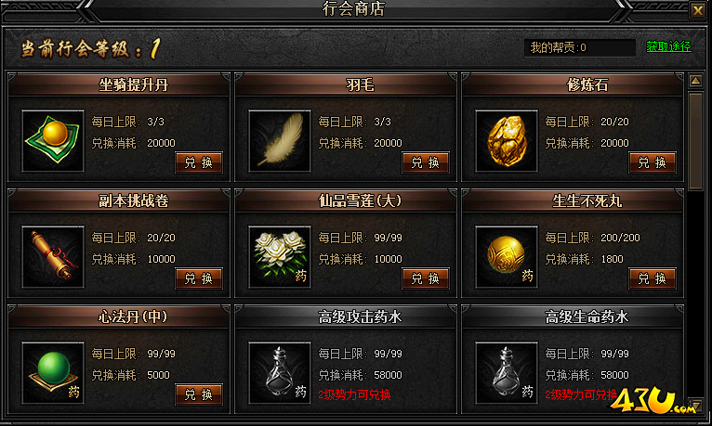Select the 羽毛 feather item icon
This screenshot has width=712, height=426.
280,141
